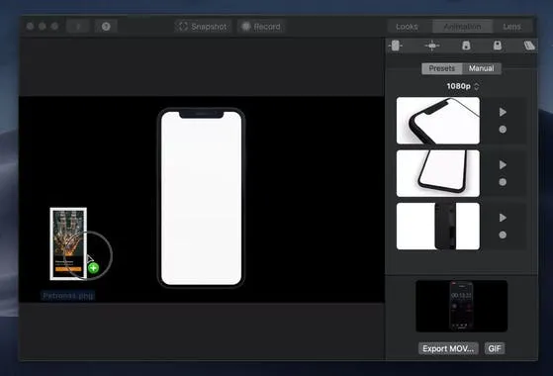This screenshot has width=553, height=376.
Task: Click the Snapshot button
Action: pyautogui.click(x=203, y=27)
